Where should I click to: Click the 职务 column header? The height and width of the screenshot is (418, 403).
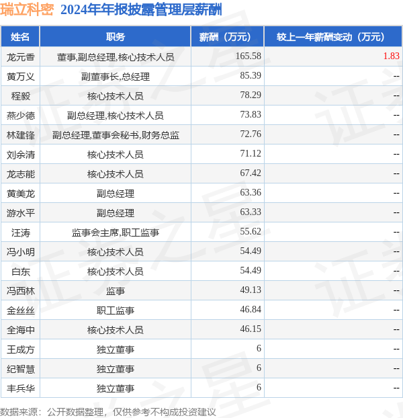(116, 37)
